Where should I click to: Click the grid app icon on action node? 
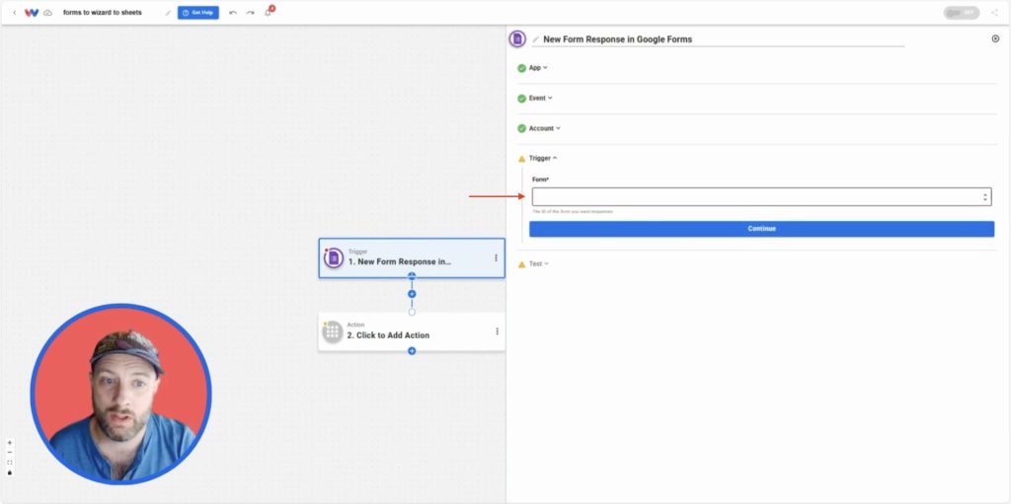[332, 332]
